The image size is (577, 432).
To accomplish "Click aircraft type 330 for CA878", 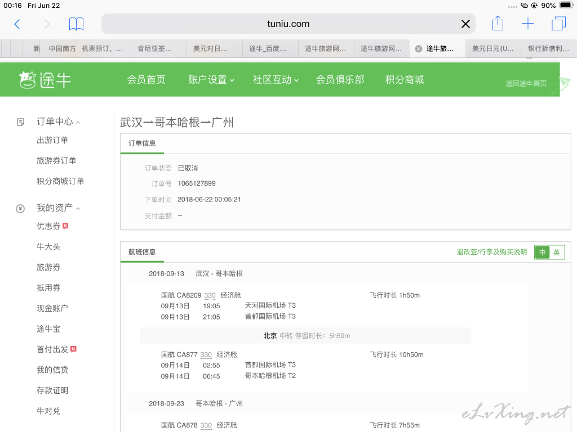I will pyautogui.click(x=206, y=425).
